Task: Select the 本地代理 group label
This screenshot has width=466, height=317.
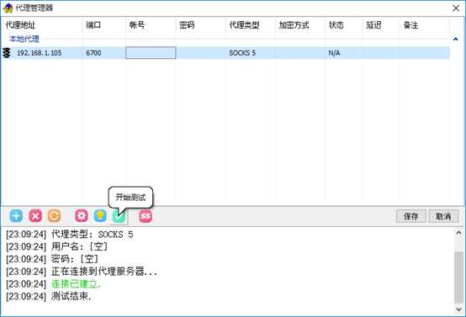Action: coord(24,39)
